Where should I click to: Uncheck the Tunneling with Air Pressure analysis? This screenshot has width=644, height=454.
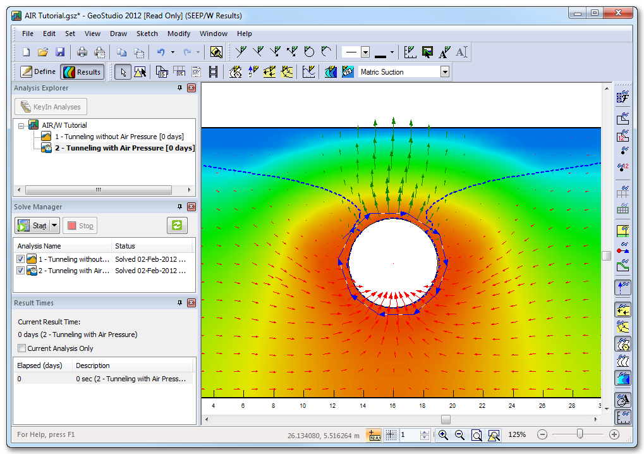pos(21,271)
